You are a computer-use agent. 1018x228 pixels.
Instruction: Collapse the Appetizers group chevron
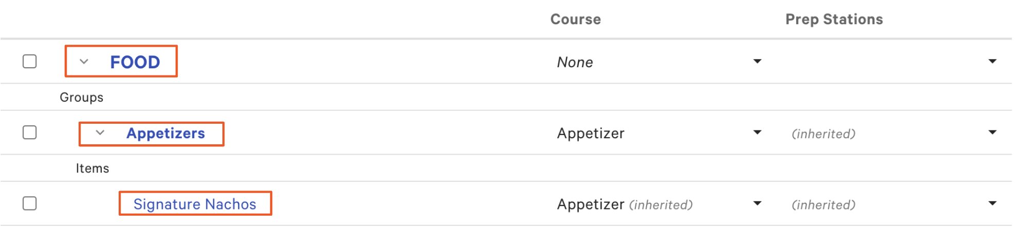100,133
